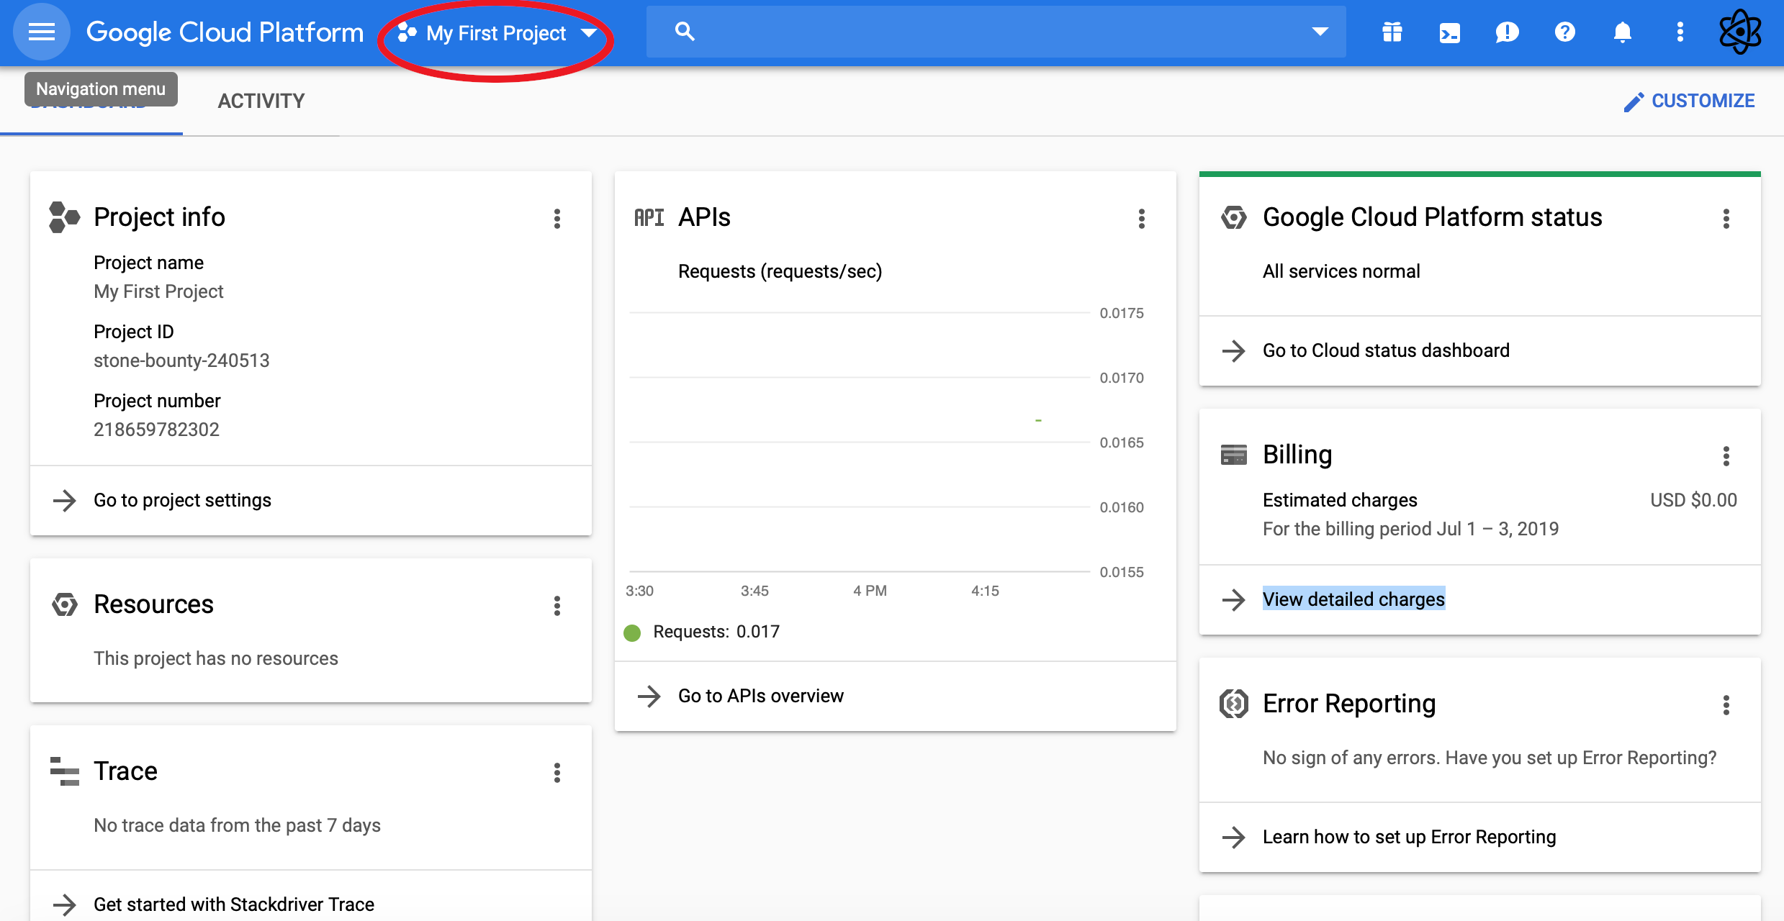Click the user account avatar
This screenshot has width=1784, height=921.
[x=1740, y=32]
